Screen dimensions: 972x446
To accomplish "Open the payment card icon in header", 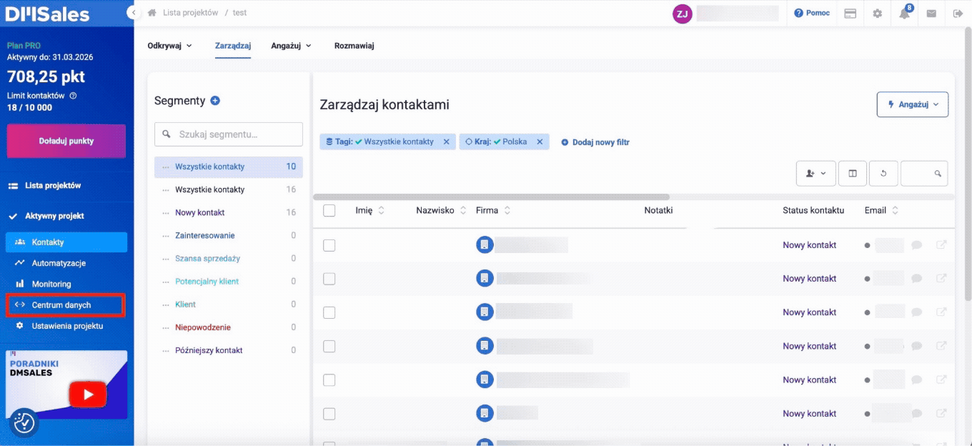I will [850, 14].
